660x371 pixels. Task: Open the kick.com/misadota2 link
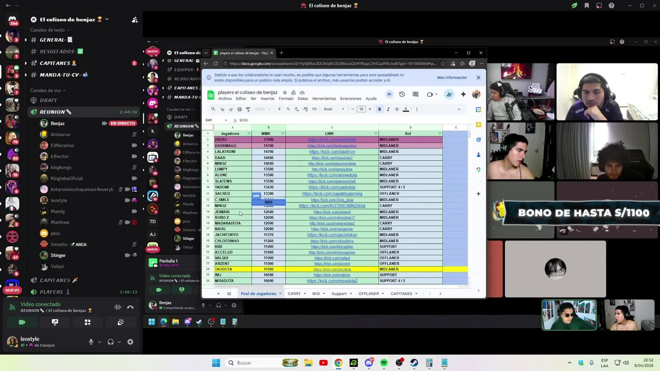(x=332, y=281)
